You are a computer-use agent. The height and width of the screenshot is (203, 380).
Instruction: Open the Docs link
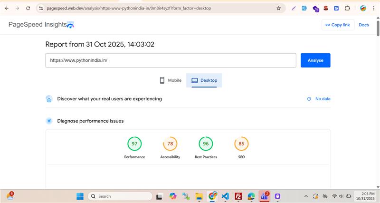[364, 25]
